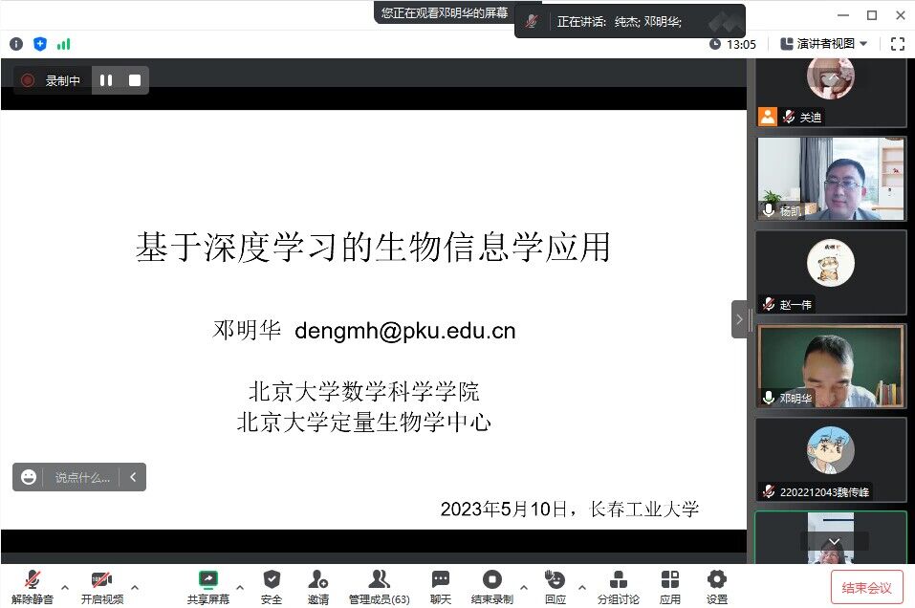Click the 共享屏幕 share screen icon
The width and height of the screenshot is (915, 608).
(207, 580)
